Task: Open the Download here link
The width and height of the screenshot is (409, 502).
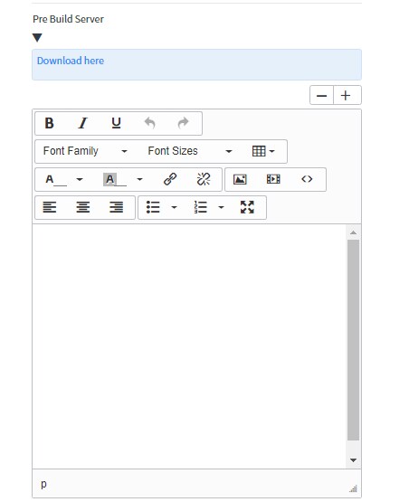Action: pyautogui.click(x=71, y=61)
